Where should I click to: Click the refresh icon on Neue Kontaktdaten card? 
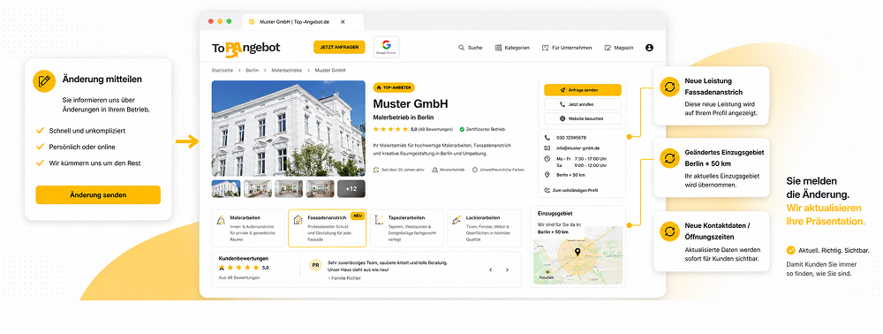coord(669,231)
